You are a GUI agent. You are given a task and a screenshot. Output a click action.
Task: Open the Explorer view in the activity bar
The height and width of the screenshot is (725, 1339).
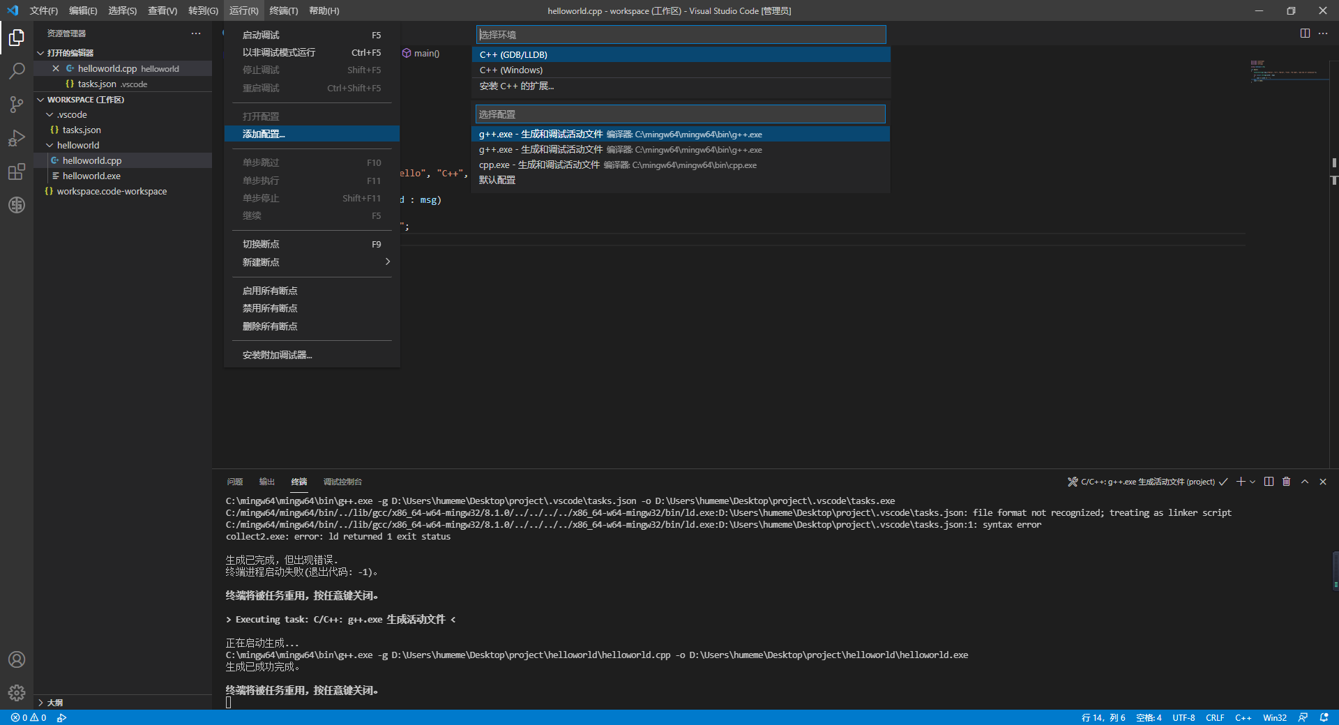click(17, 37)
